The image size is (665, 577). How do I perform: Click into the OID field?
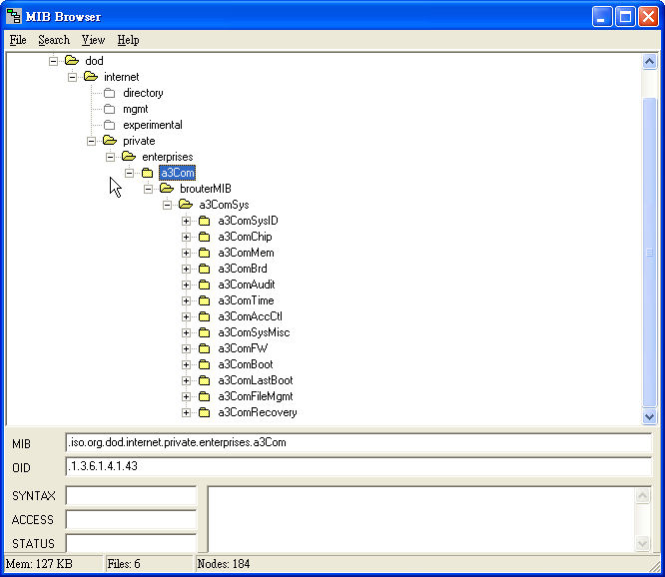358,466
